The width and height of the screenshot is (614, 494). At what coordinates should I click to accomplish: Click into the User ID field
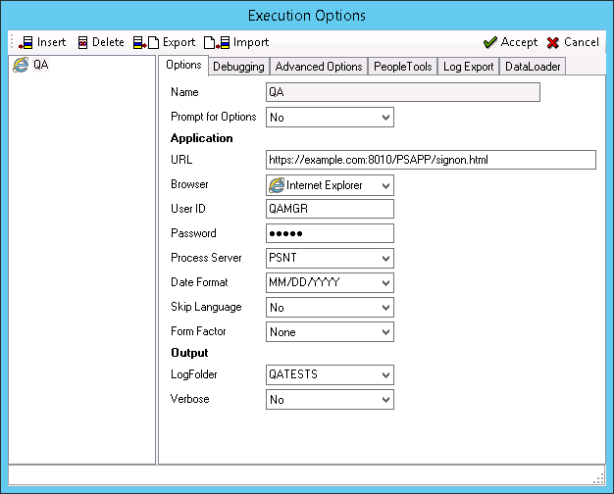(330, 209)
